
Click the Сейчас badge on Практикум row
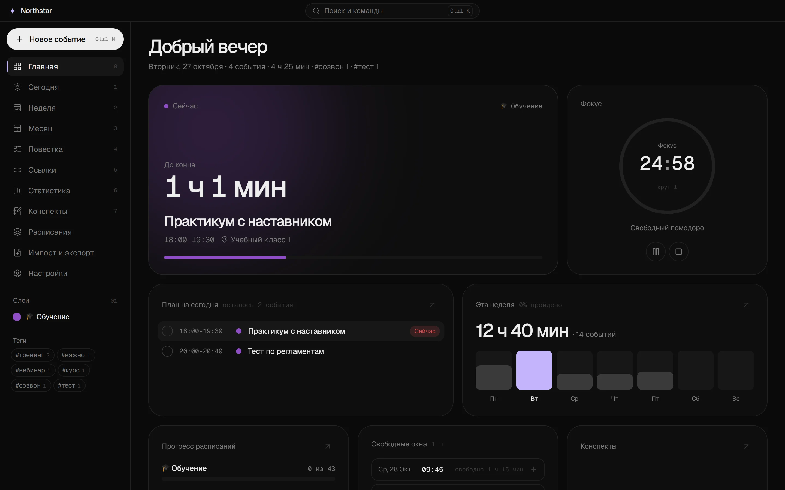425,331
